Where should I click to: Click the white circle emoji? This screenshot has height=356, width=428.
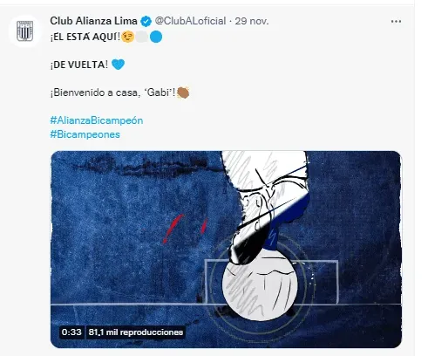(142, 37)
